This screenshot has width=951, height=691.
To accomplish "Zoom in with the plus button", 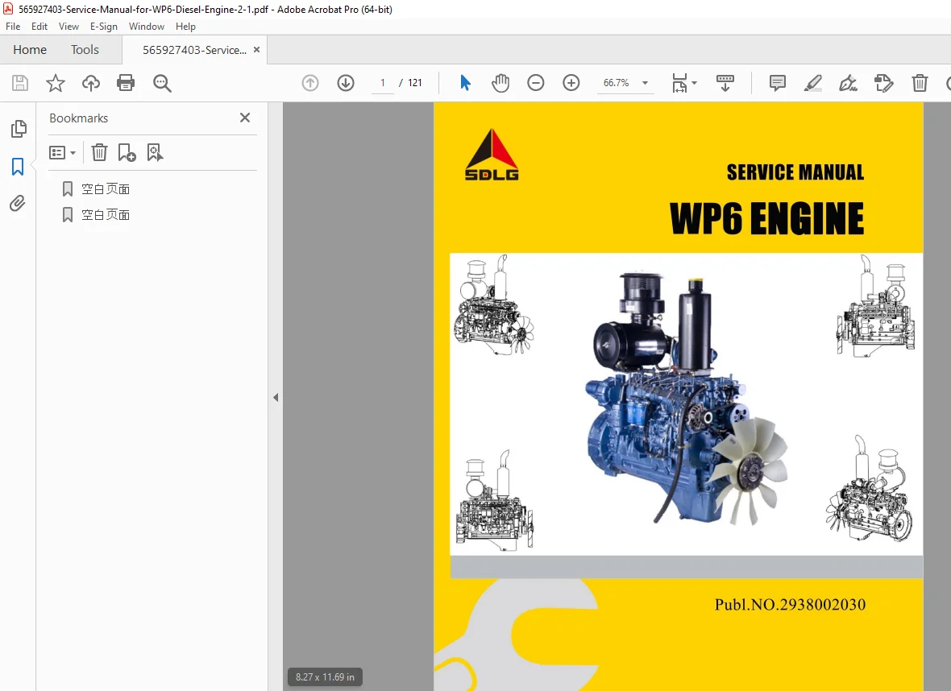I will click(x=571, y=83).
